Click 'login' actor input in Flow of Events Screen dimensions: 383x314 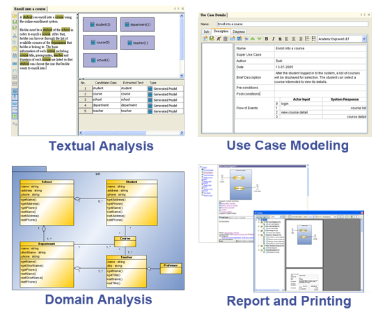285,104
